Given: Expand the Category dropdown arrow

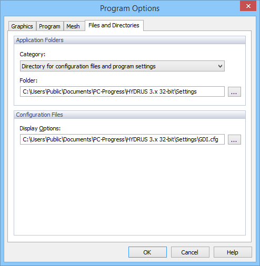Looking at the screenshot, I should tap(220, 66).
